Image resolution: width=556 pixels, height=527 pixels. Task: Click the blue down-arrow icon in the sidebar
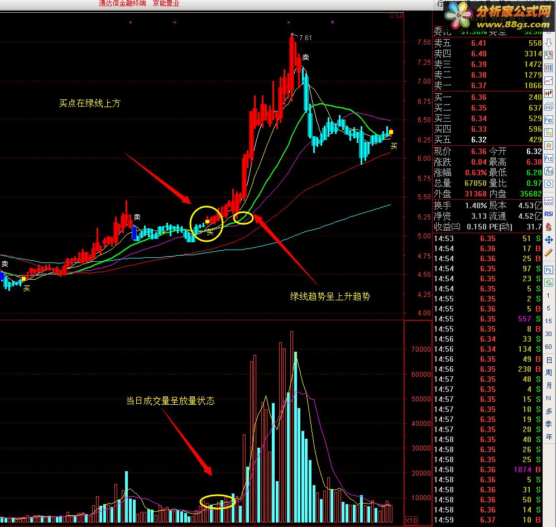point(549,43)
